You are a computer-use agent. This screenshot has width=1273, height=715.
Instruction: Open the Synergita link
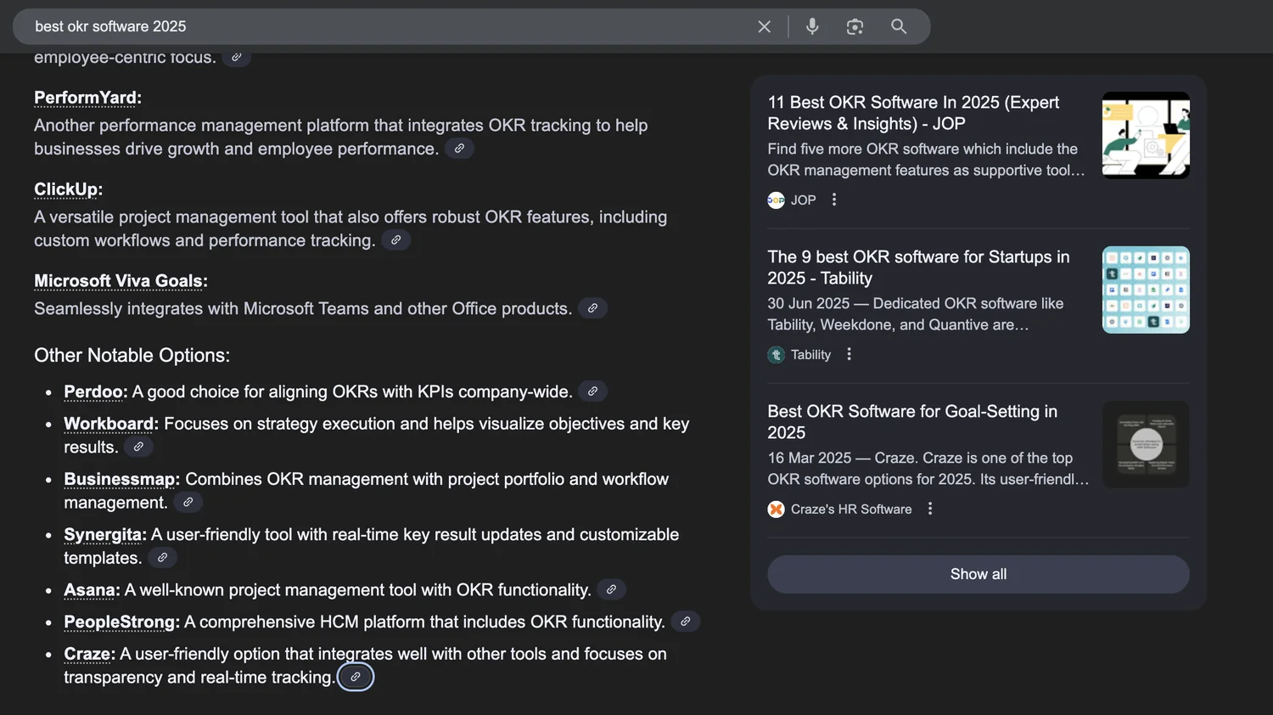coord(103,534)
